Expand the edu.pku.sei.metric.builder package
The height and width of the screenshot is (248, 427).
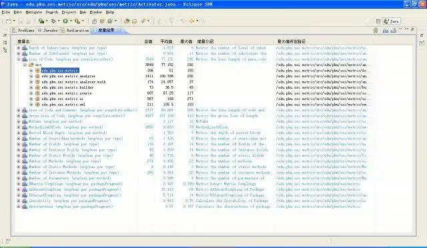point(31,87)
